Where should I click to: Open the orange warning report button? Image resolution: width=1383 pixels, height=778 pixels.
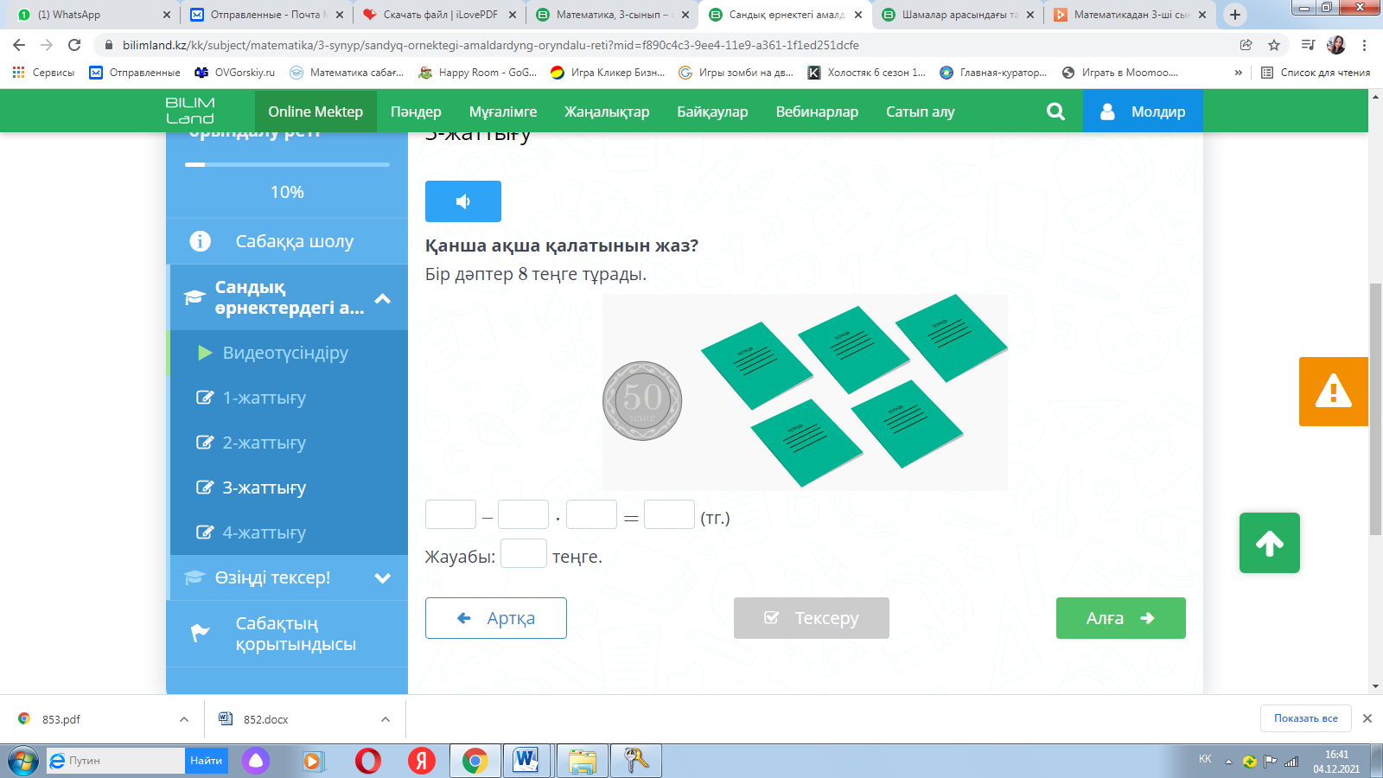click(1334, 392)
